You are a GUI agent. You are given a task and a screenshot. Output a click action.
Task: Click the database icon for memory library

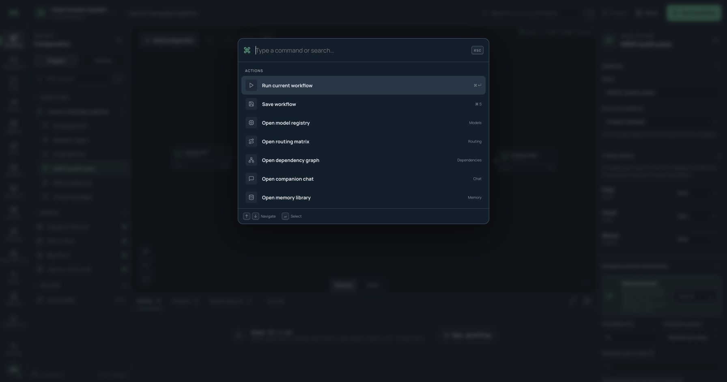pos(251,197)
